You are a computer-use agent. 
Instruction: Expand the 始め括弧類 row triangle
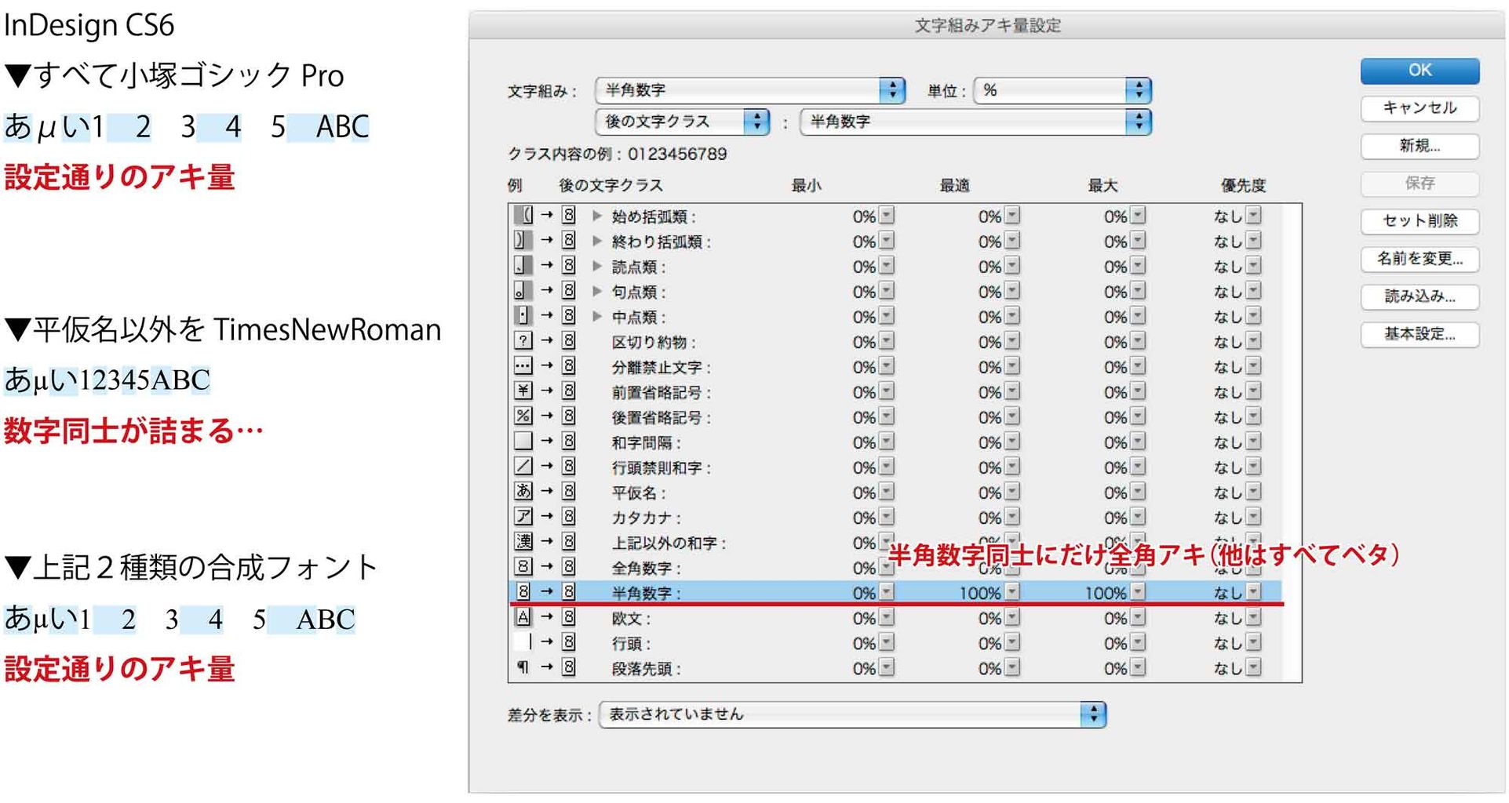click(x=597, y=216)
